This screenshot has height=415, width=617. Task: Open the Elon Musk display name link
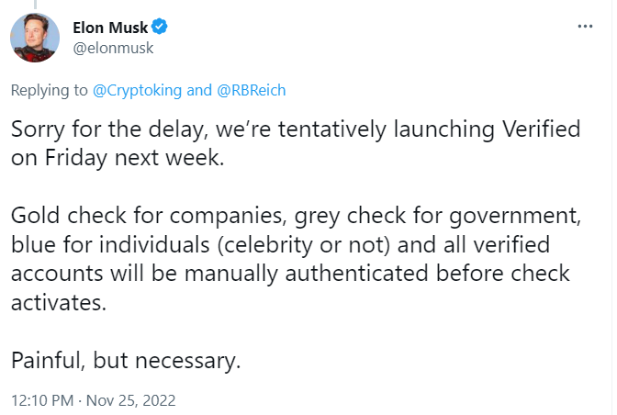(x=110, y=28)
